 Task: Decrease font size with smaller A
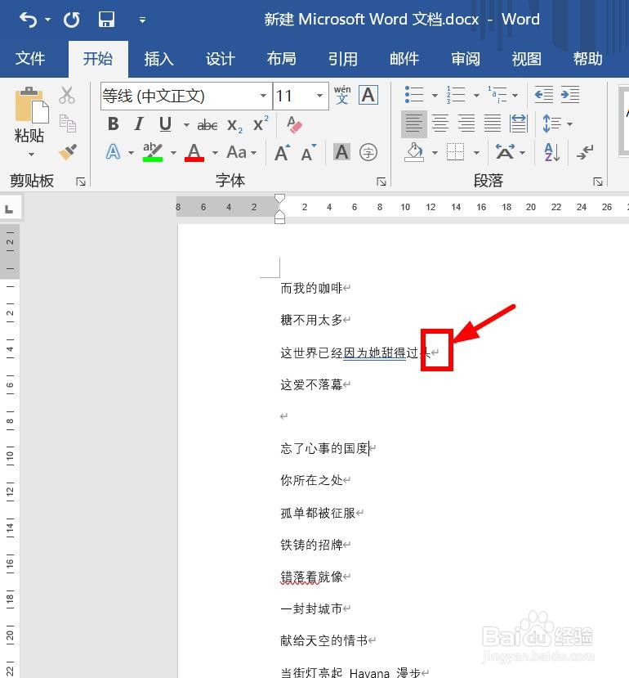309,153
